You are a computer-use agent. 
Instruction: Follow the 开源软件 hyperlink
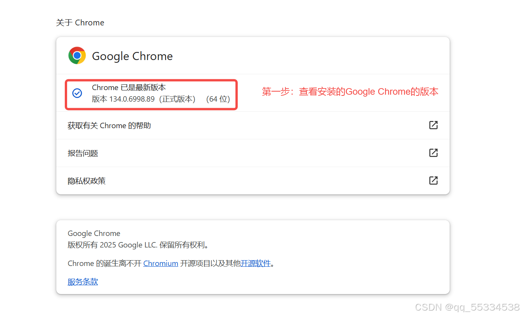256,263
